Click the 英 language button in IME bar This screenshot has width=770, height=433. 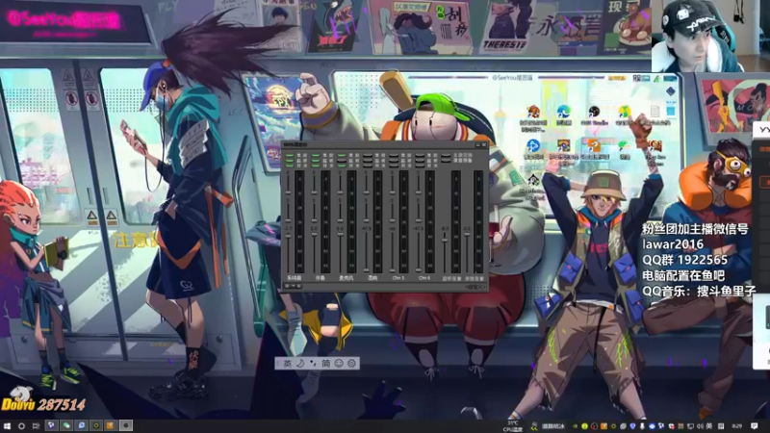point(287,364)
